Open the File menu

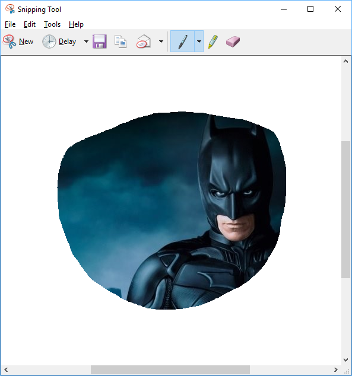click(10, 24)
